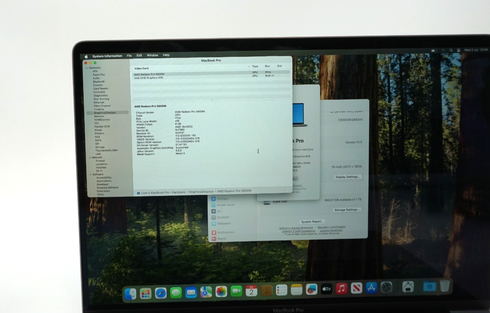This screenshot has width=490, height=313.
Task: Open the Software Licence Agreement link
Action: coord(296,228)
